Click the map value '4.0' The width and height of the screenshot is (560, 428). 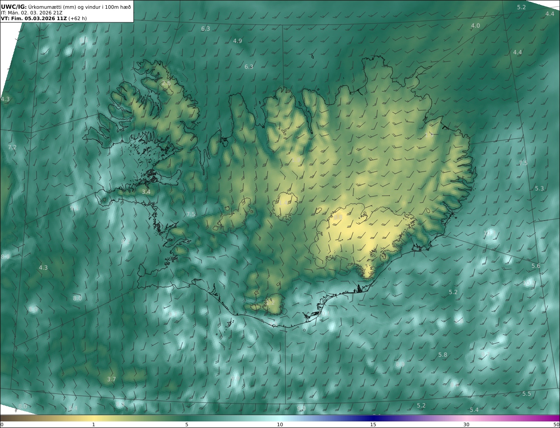pyautogui.click(x=475, y=26)
